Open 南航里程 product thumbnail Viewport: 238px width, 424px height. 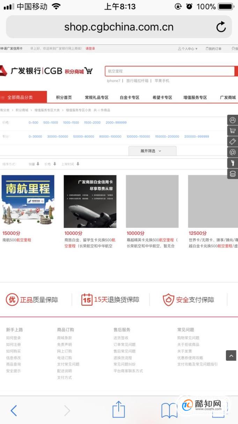point(28,202)
